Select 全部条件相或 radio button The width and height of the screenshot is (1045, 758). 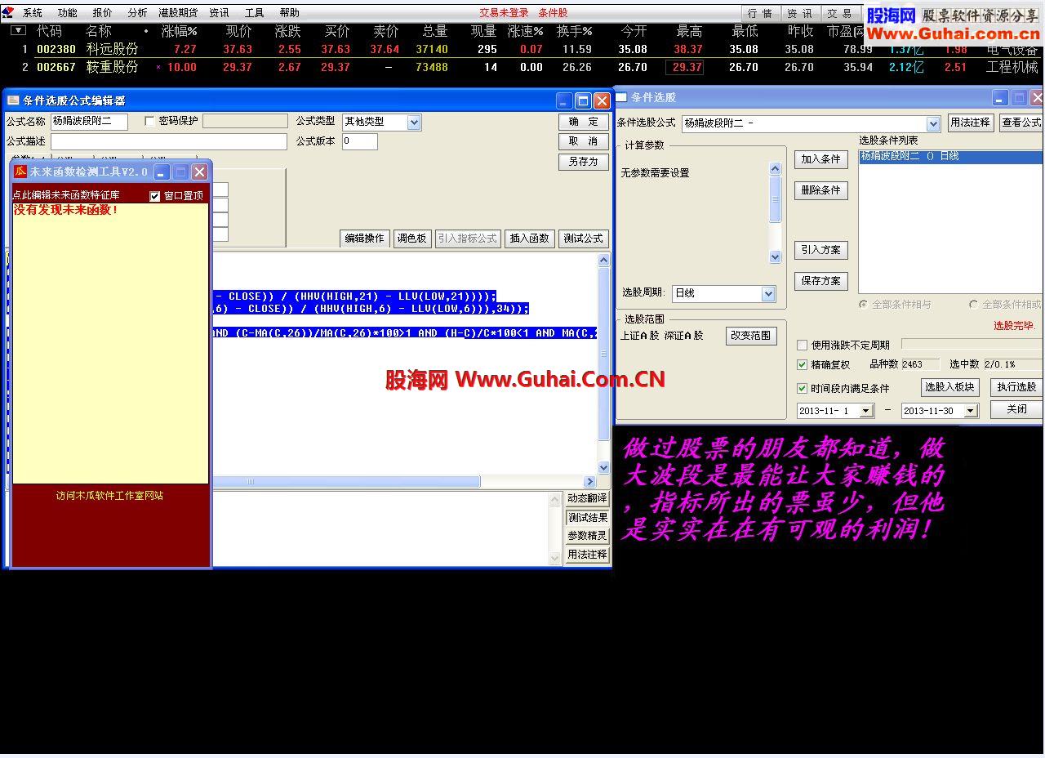[x=973, y=305]
